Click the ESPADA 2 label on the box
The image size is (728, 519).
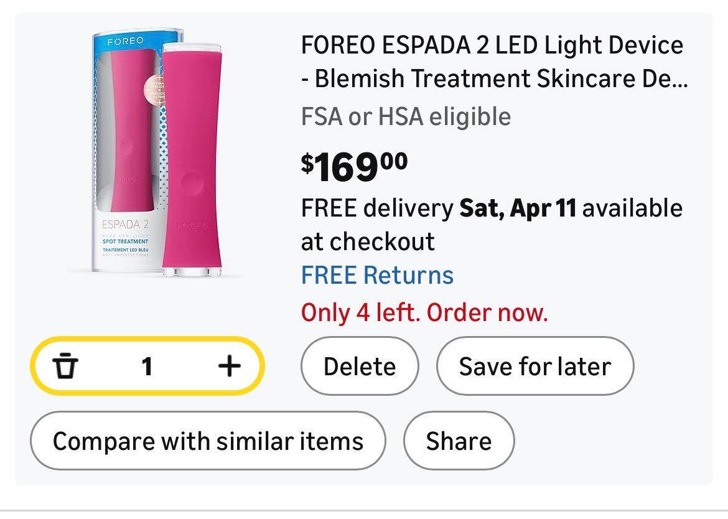pyautogui.click(x=124, y=225)
